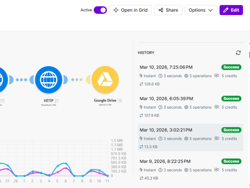Click module number badge 21 beside HTTP

pyautogui.click(x=56, y=101)
